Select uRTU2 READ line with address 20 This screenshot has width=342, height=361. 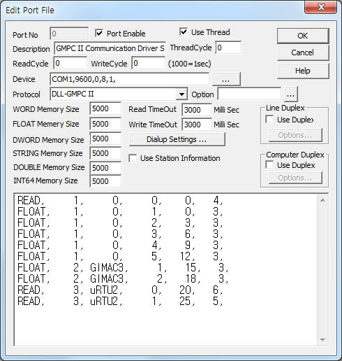point(120,290)
